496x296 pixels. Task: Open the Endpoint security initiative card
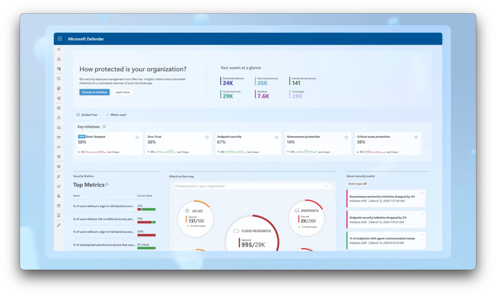pyautogui.click(x=248, y=144)
